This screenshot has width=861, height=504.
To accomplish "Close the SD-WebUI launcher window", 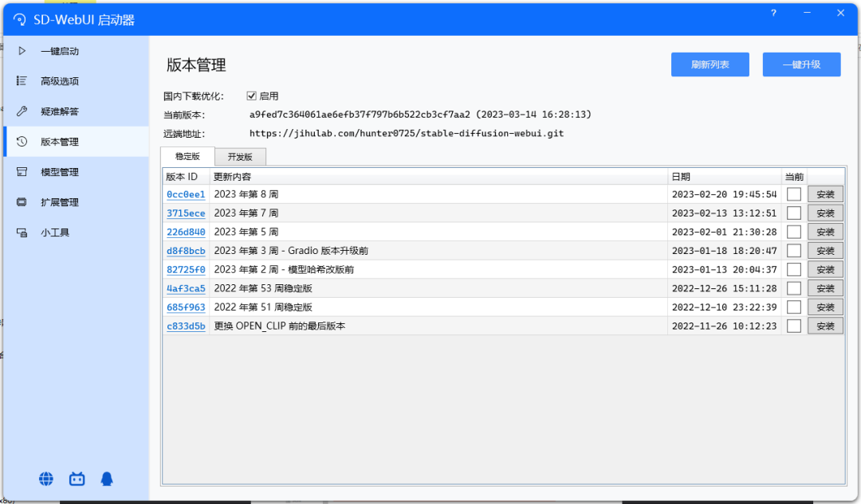I will coord(841,13).
